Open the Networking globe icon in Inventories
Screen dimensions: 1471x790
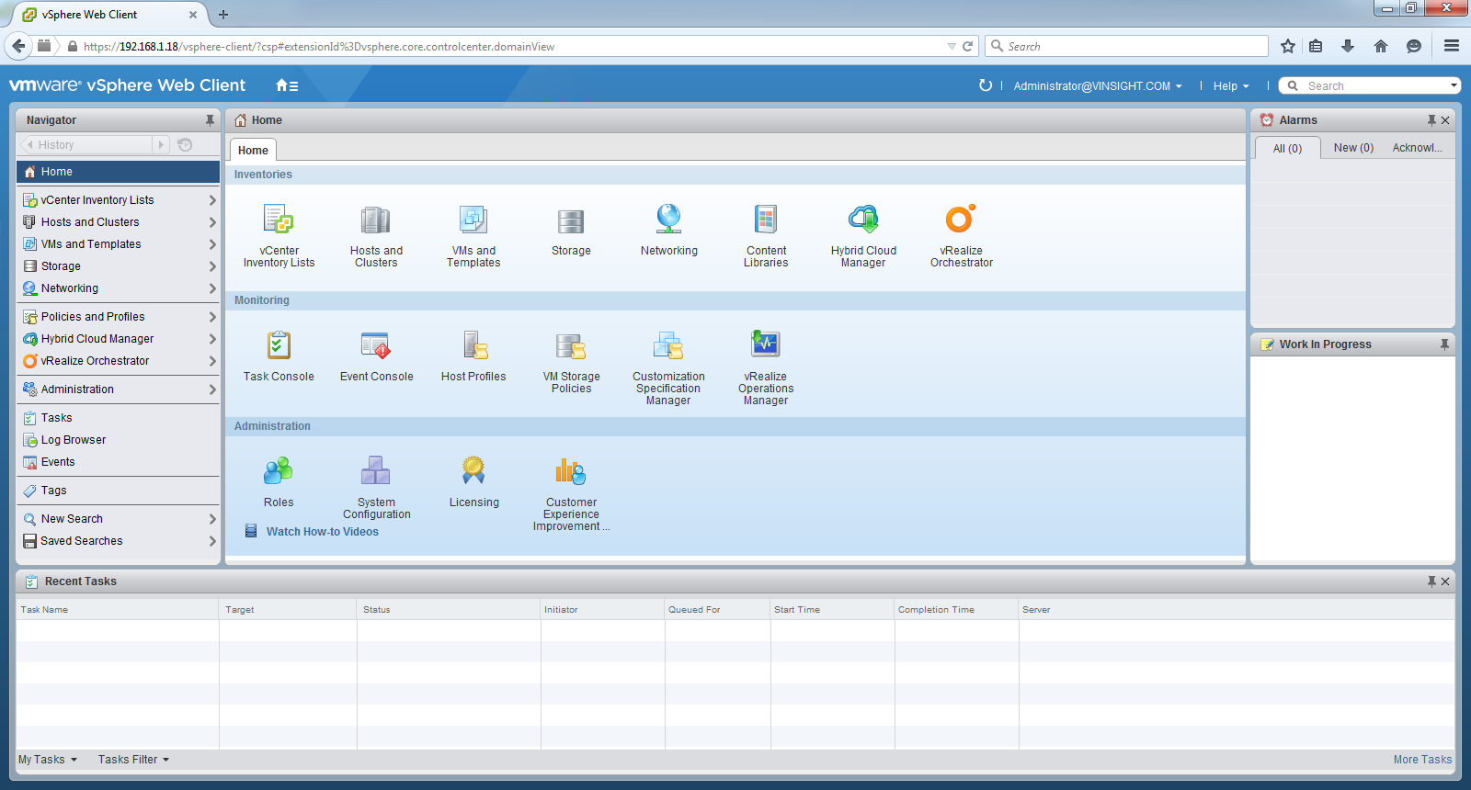[x=668, y=220]
